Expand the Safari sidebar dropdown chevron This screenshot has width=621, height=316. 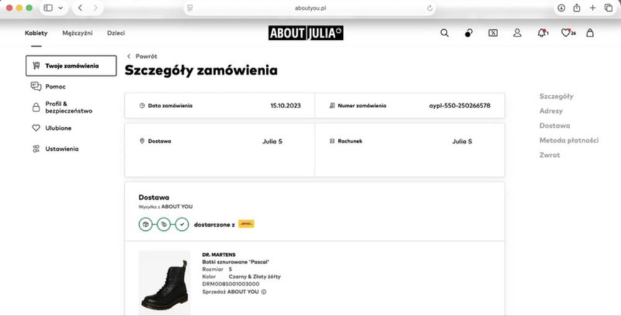(x=60, y=8)
